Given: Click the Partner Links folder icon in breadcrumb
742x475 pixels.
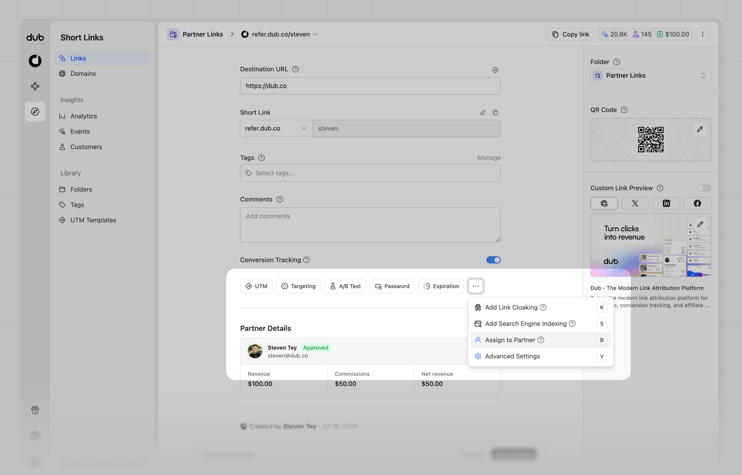Looking at the screenshot, I should pos(173,34).
